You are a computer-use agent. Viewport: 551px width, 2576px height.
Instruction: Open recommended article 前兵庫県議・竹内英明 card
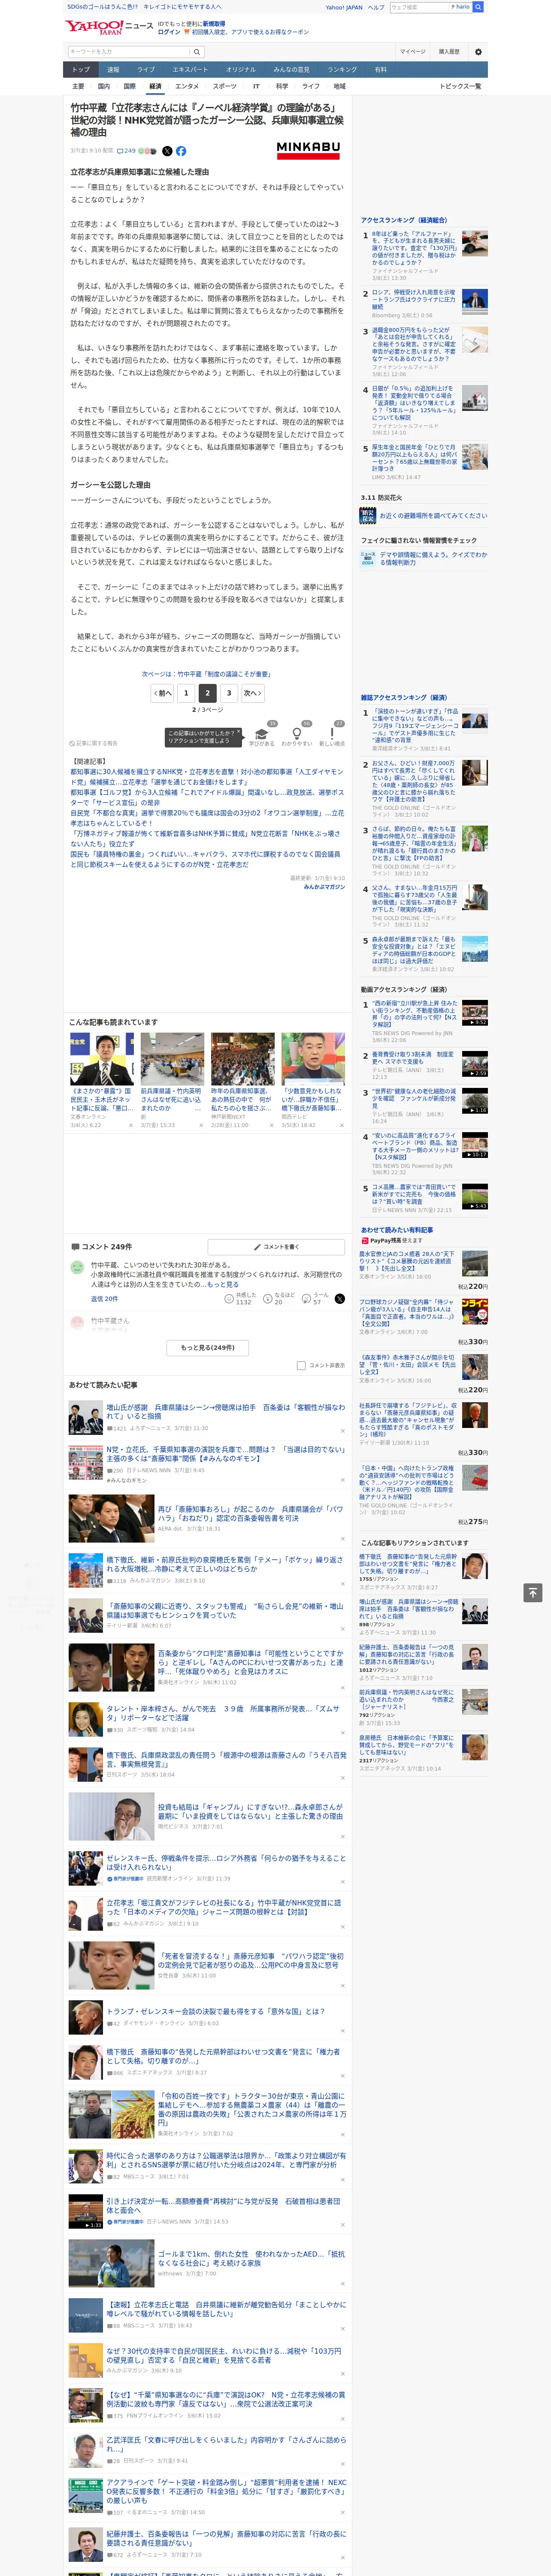pyautogui.click(x=172, y=1080)
